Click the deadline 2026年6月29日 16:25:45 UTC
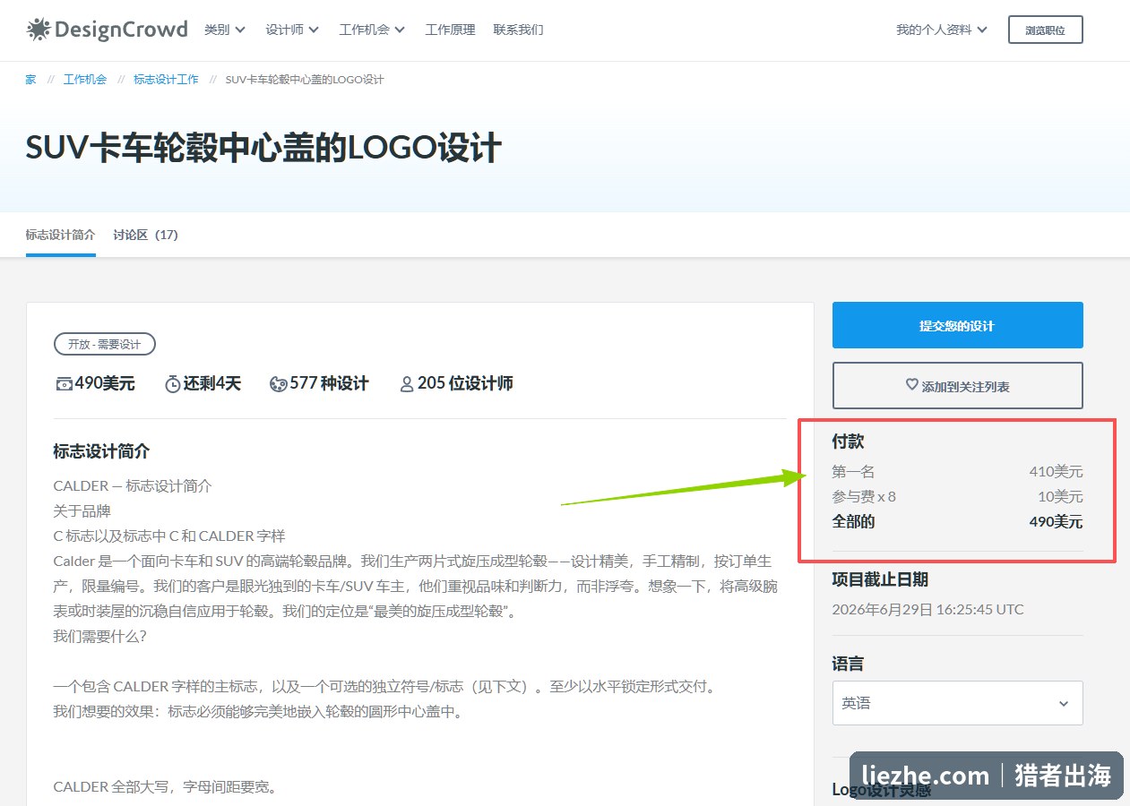The height and width of the screenshot is (806, 1130). (928, 610)
